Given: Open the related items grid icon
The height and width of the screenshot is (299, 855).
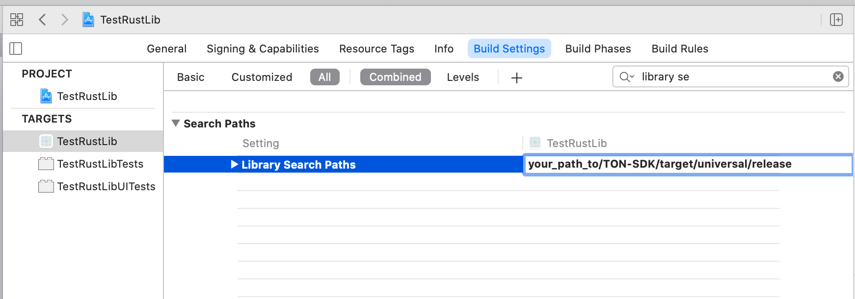Looking at the screenshot, I should pos(17,20).
